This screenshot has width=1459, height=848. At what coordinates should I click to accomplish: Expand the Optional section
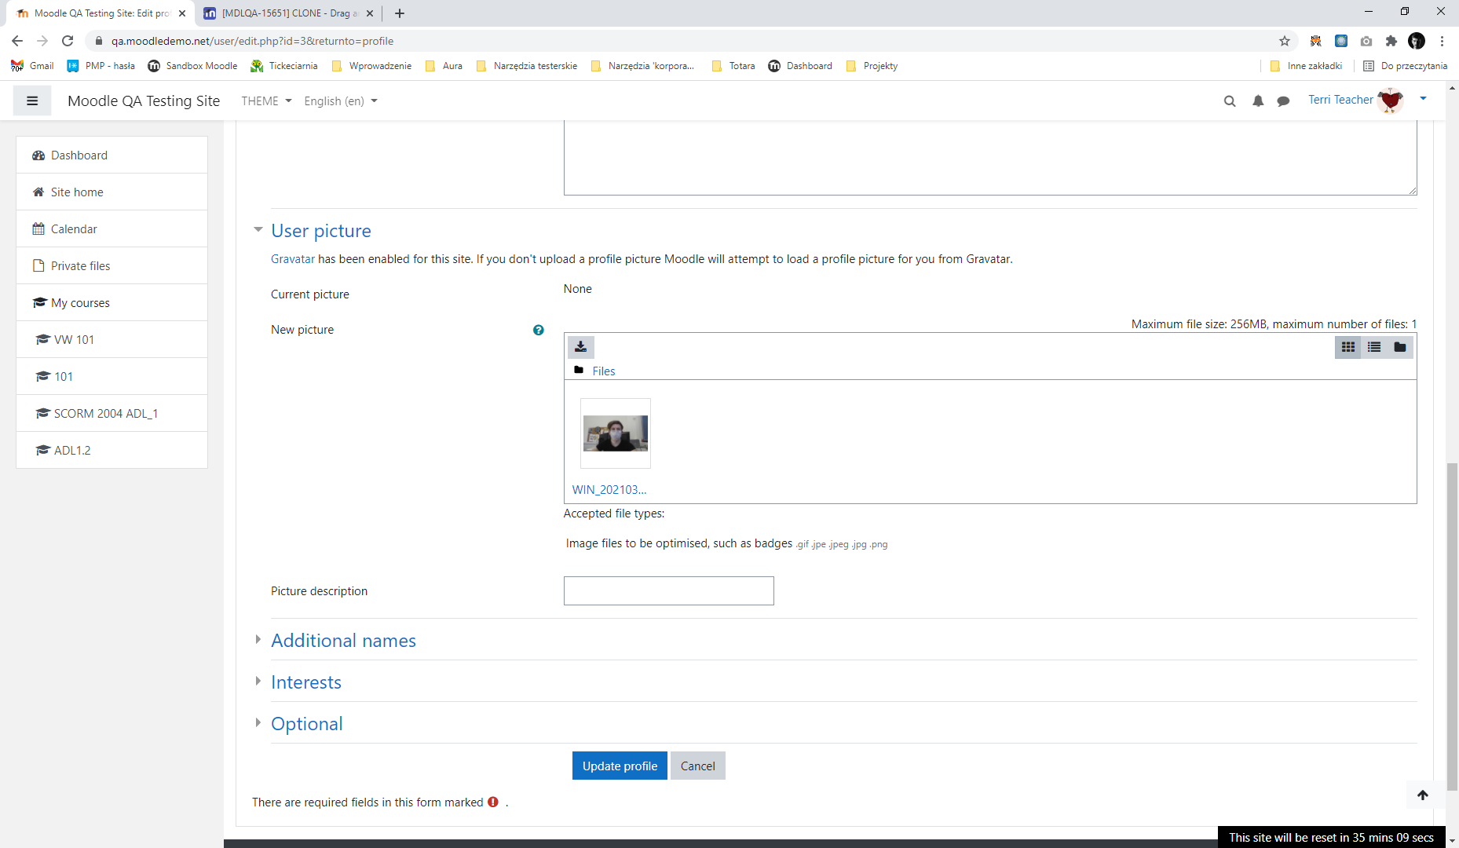pos(307,724)
